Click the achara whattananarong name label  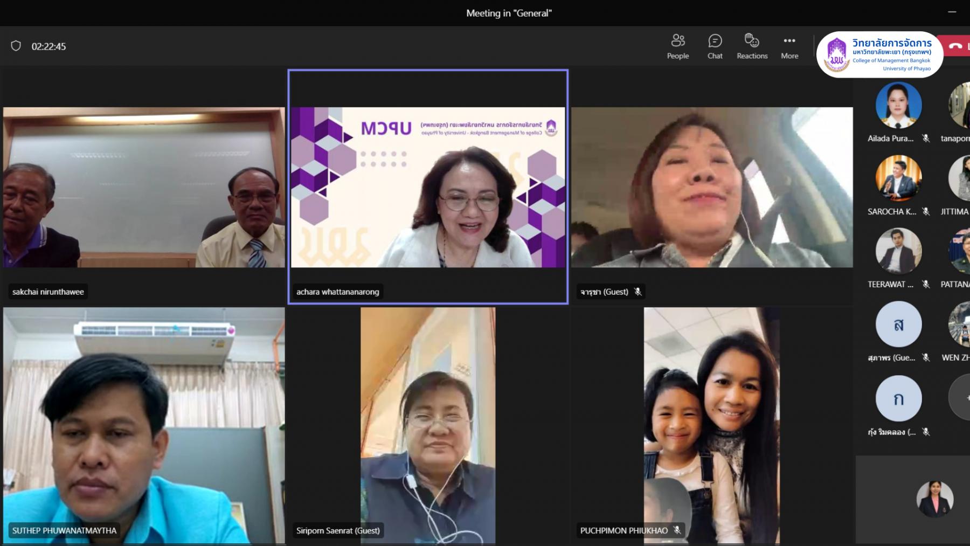click(x=338, y=292)
